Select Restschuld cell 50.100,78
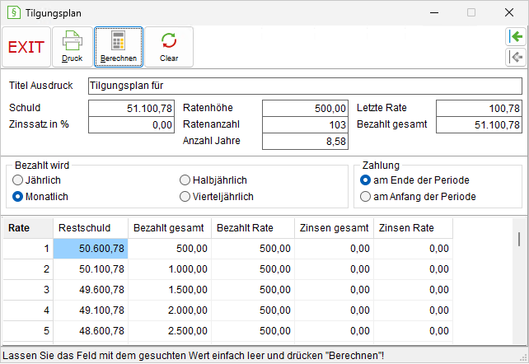 pyautogui.click(x=91, y=269)
